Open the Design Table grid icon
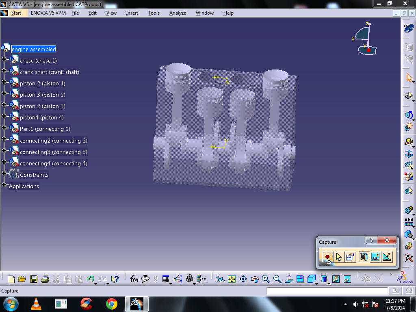The height and width of the screenshot is (312, 416). (166, 279)
